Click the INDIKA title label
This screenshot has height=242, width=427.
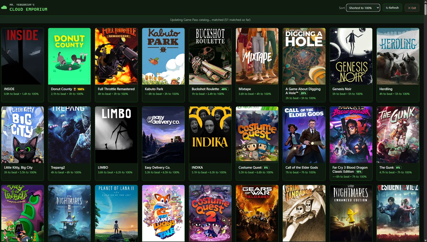pyautogui.click(x=197, y=168)
